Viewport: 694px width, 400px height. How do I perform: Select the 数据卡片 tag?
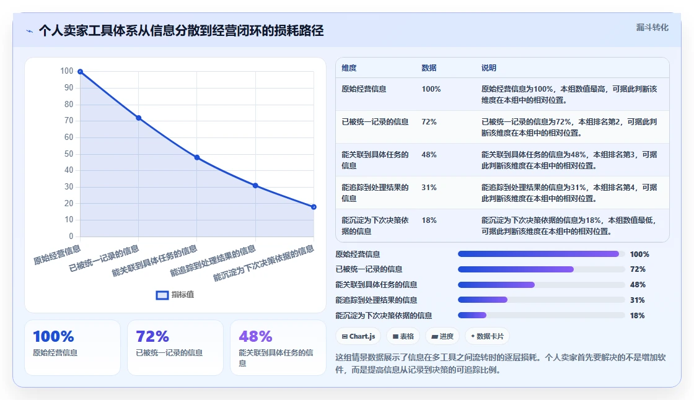(x=487, y=336)
